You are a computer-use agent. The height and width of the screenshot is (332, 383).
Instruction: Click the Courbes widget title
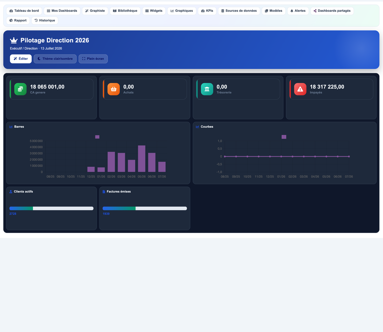point(207,127)
